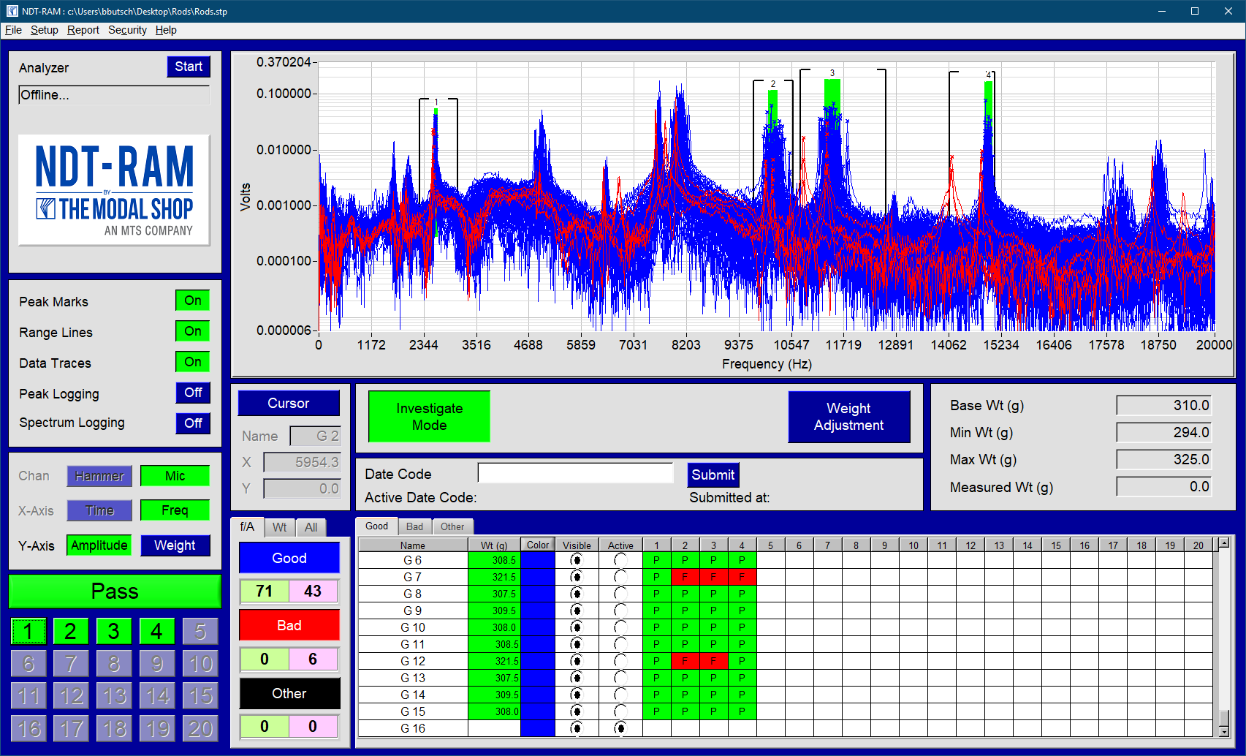1246x756 pixels.
Task: Click the red F cell for G 12 range 2
Action: (685, 661)
